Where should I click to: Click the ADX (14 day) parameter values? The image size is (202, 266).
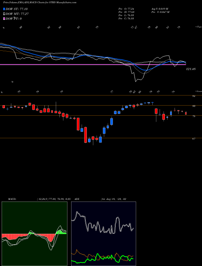coord(114,199)
